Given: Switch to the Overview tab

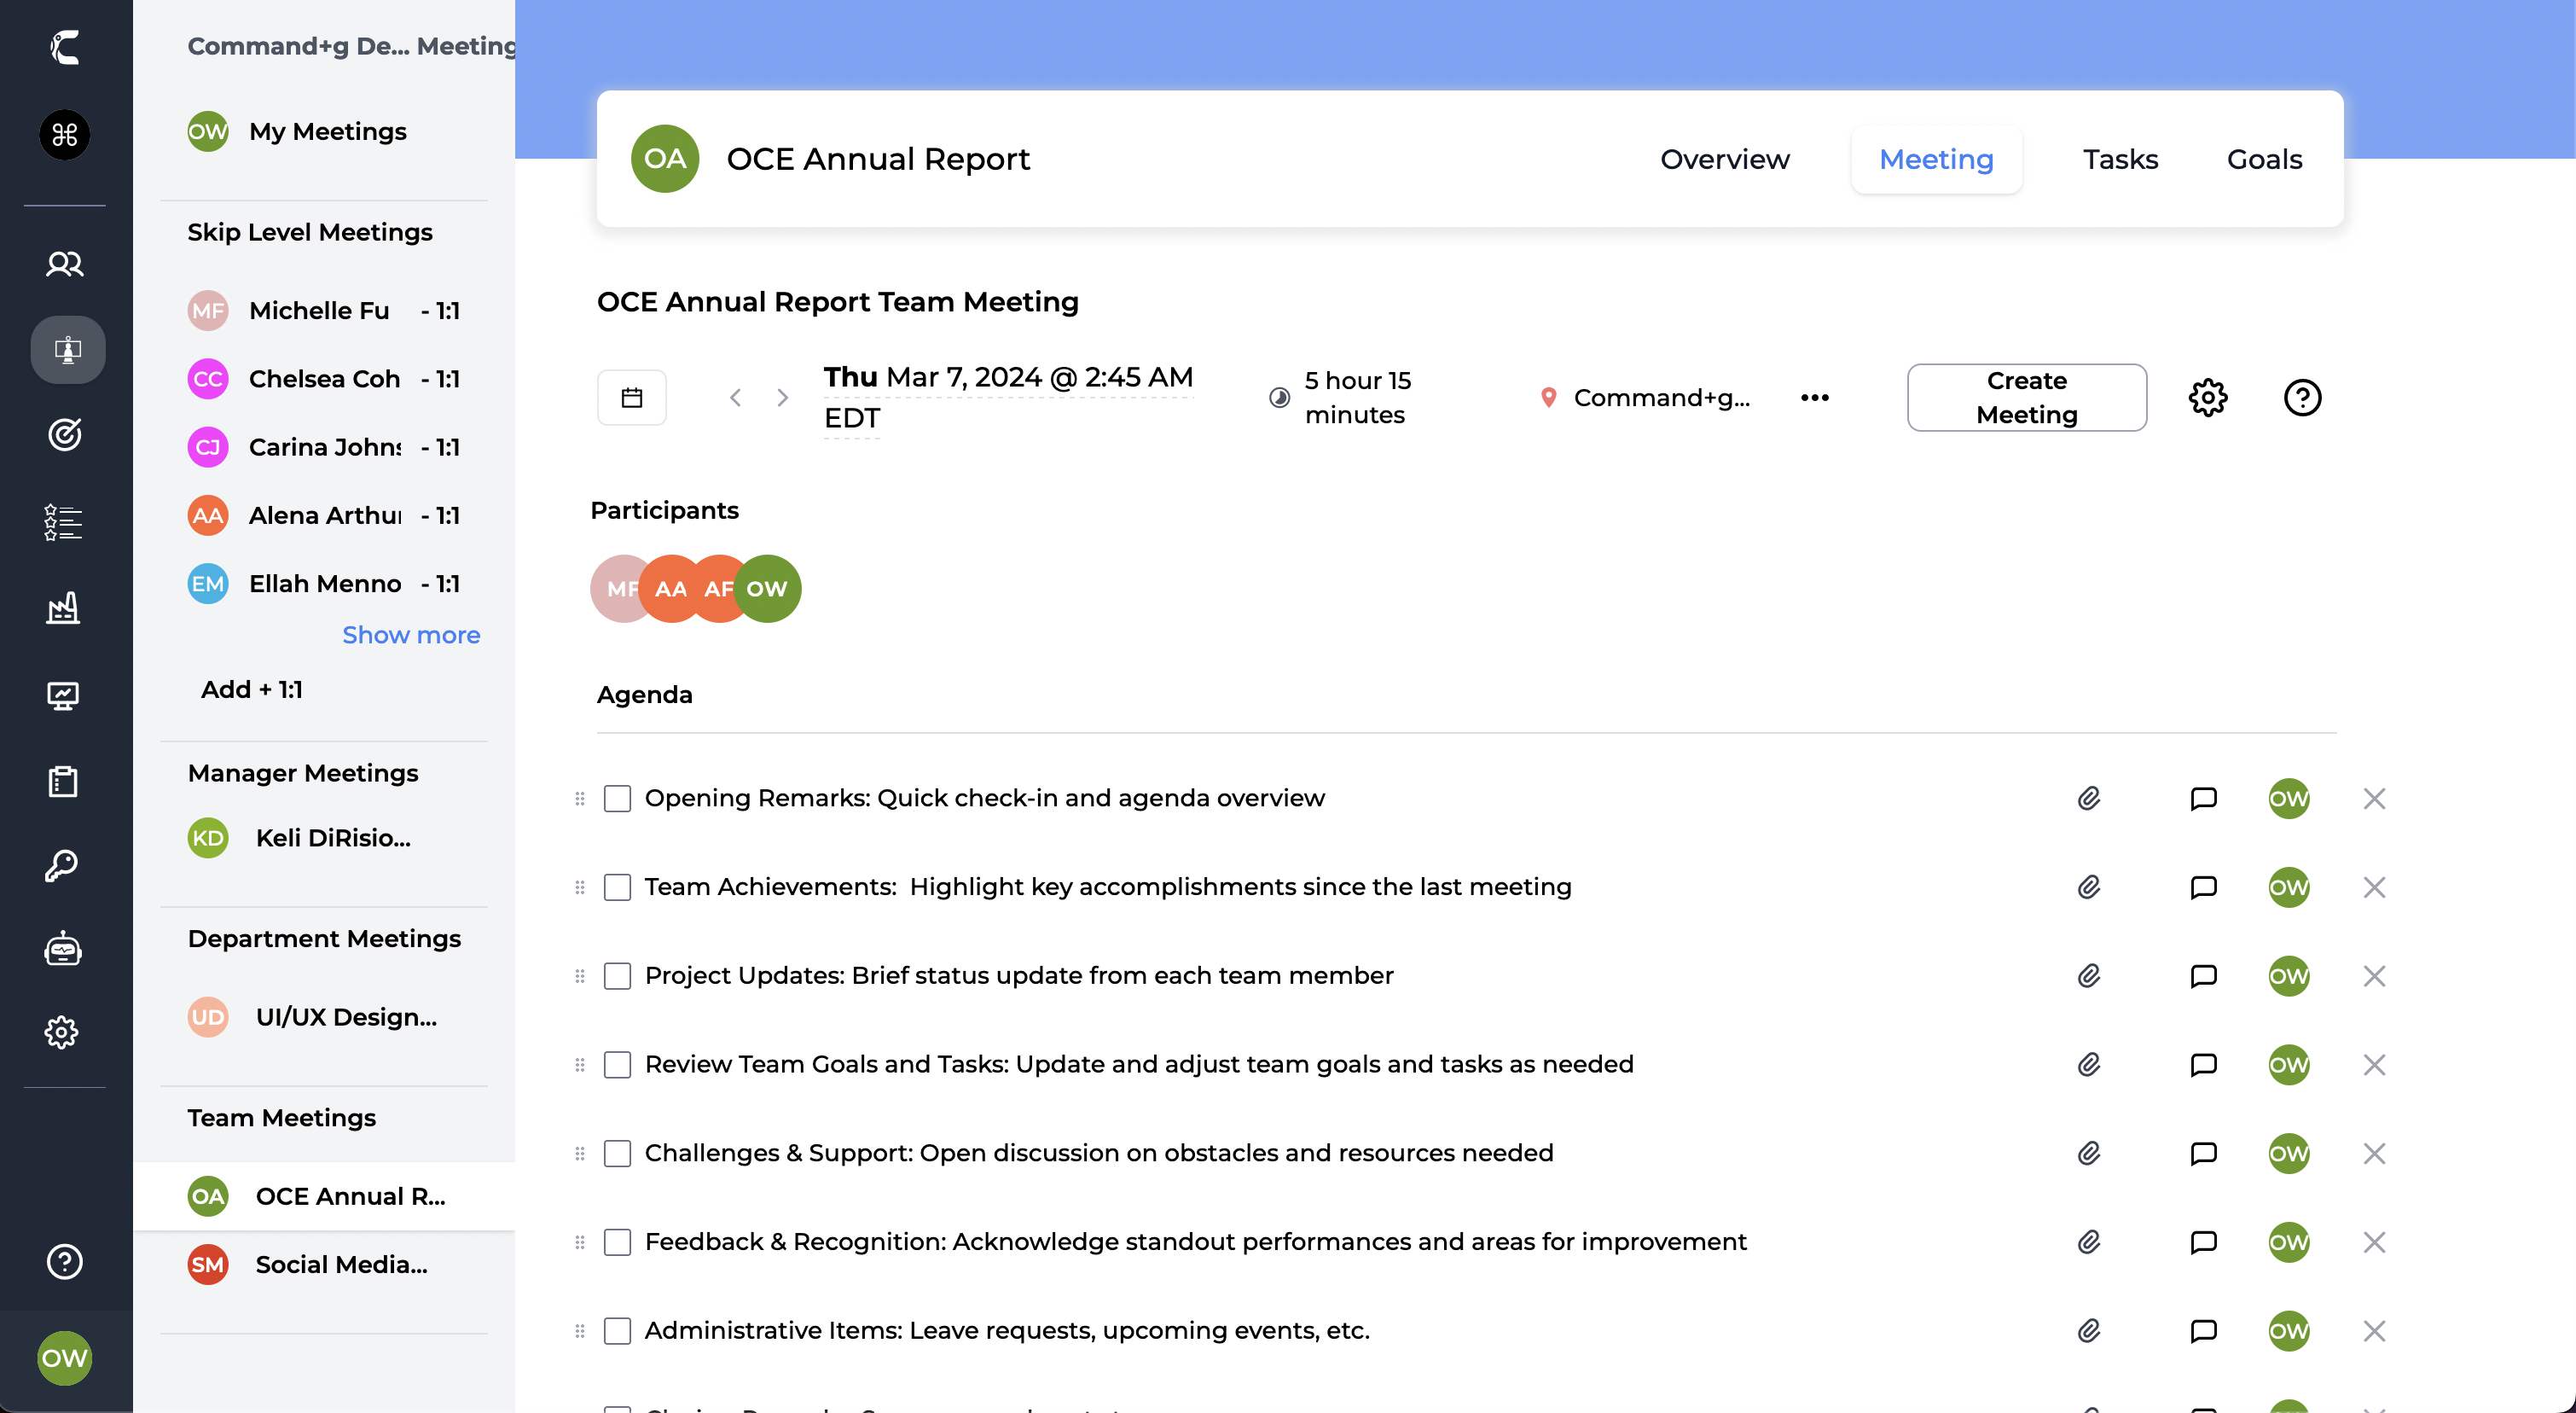Looking at the screenshot, I should click(1724, 159).
